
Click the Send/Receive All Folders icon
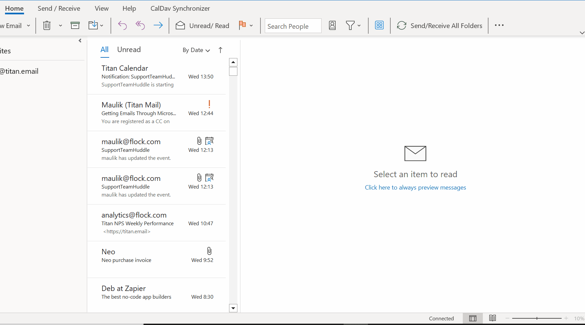[x=402, y=25]
